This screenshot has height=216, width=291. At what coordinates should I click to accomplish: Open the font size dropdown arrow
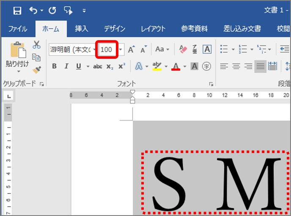(121, 49)
